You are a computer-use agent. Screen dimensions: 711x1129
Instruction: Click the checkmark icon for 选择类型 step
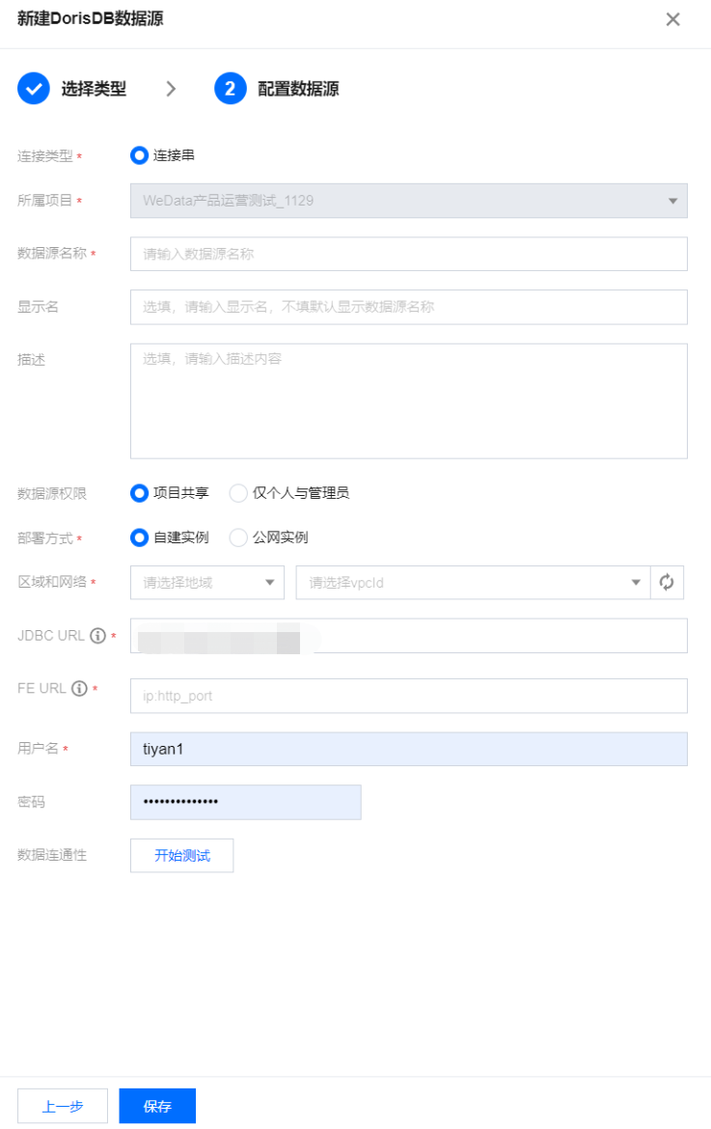[x=34, y=89]
